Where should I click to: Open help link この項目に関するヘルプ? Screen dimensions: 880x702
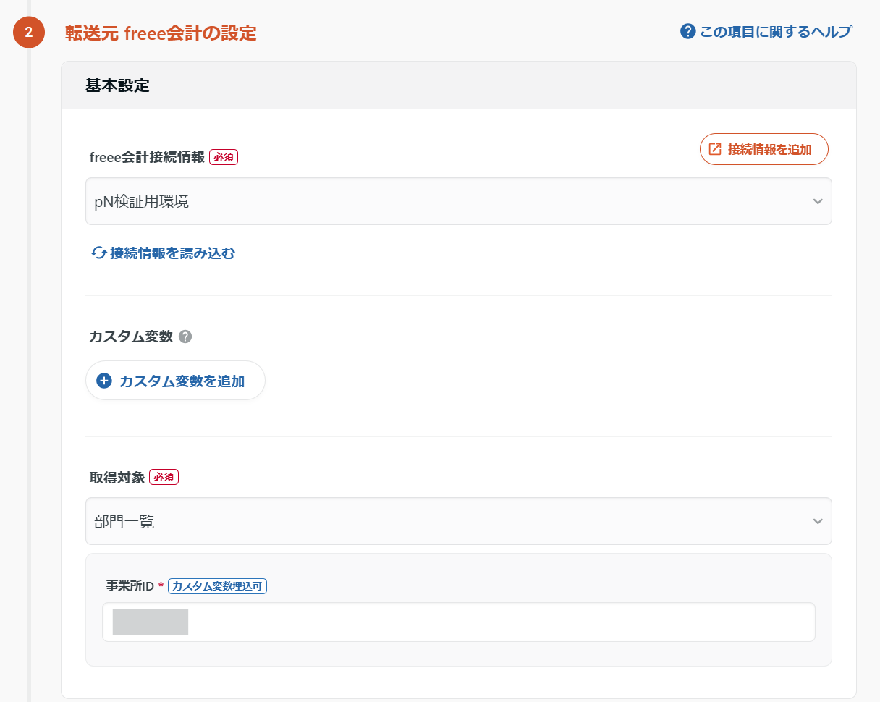pyautogui.click(x=766, y=32)
